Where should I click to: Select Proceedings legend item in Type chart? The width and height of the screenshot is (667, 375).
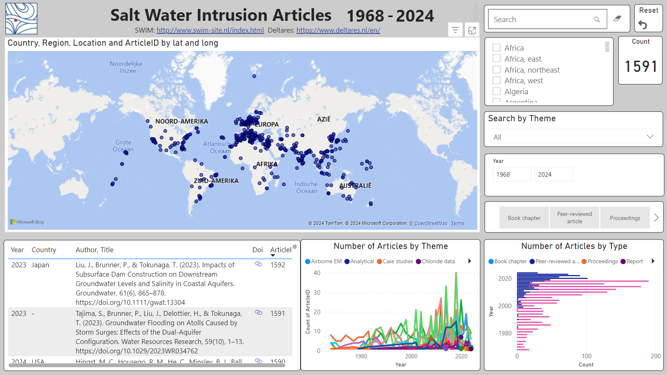click(600, 262)
